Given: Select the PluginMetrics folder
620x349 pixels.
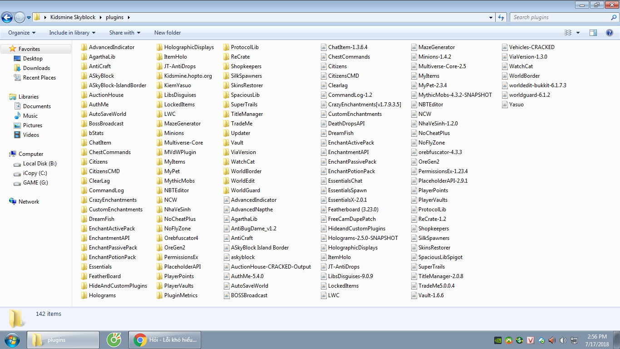Looking at the screenshot, I should pos(177,295).
